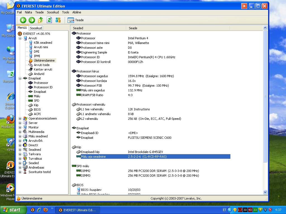Open the Tools menu
286x214 pixels.
65,12
